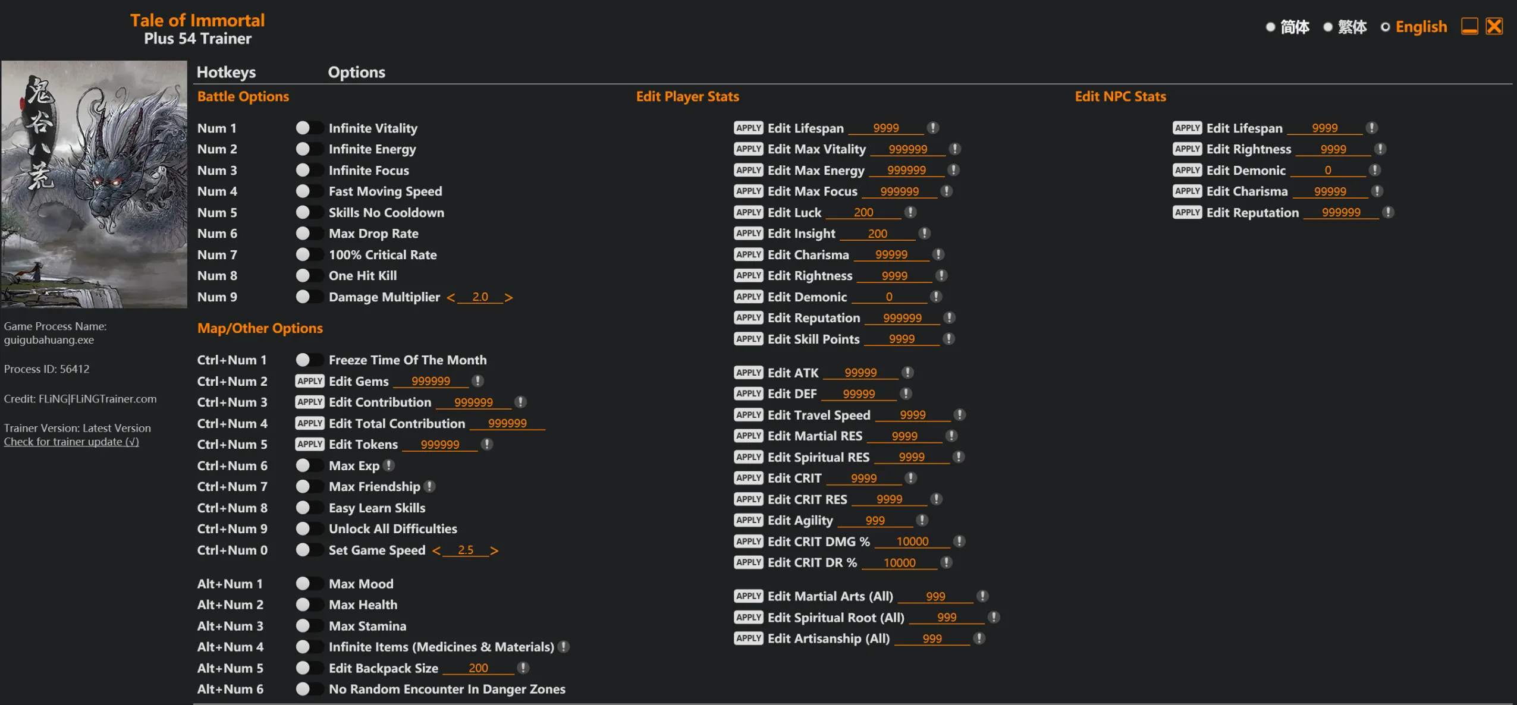
Task: Click the info icon beside Edit Artisanship (All)
Action: (x=979, y=638)
